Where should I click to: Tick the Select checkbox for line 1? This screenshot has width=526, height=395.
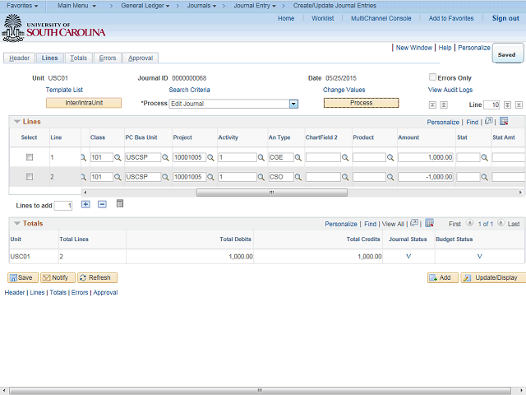click(30, 157)
